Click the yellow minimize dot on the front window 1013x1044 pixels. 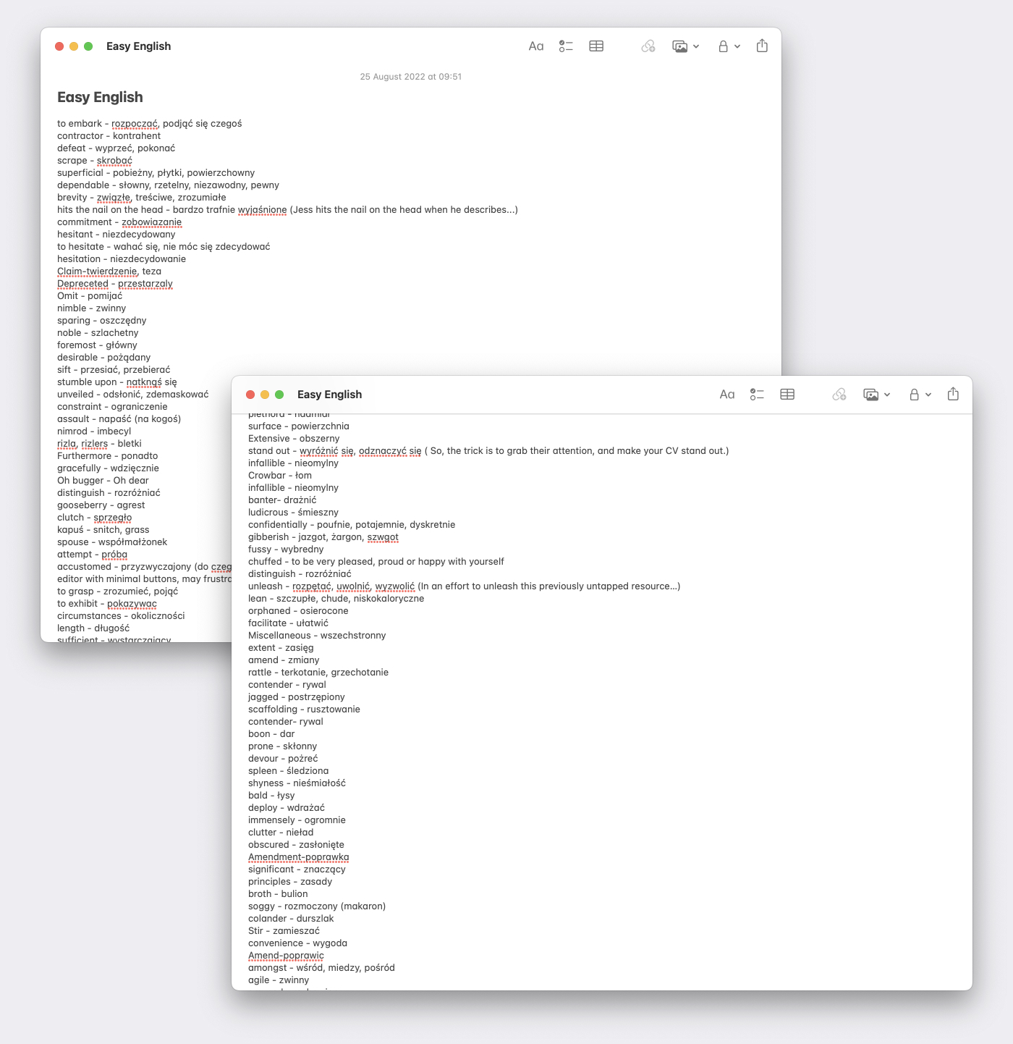[x=264, y=395]
